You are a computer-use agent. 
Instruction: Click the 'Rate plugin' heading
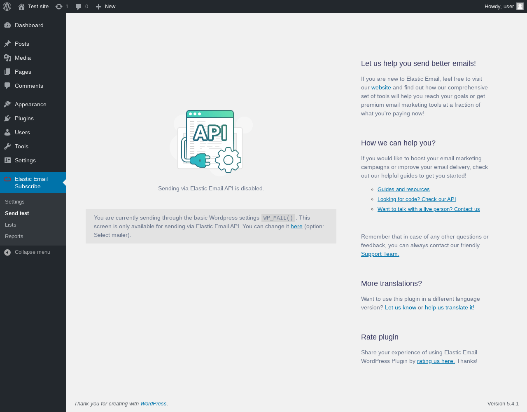pyautogui.click(x=380, y=337)
